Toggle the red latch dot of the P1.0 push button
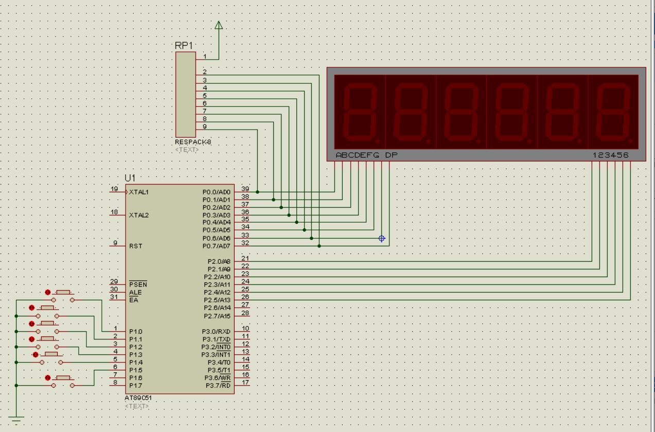 tap(48, 292)
